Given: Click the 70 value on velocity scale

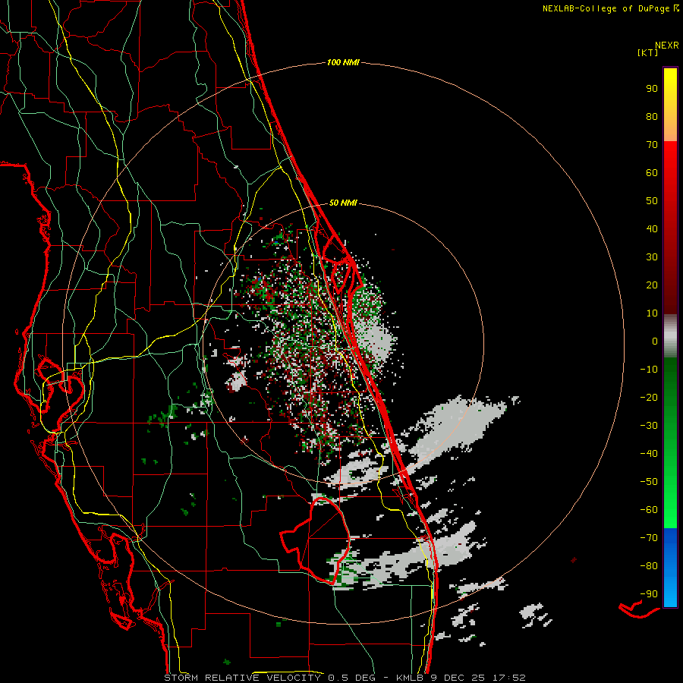Looking at the screenshot, I should point(652,145).
